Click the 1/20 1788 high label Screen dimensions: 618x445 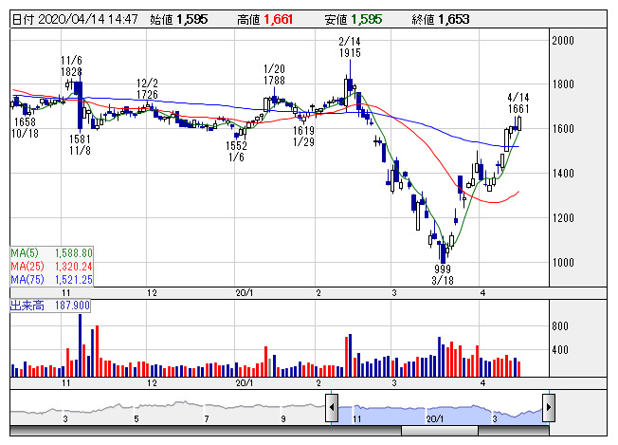(x=274, y=75)
